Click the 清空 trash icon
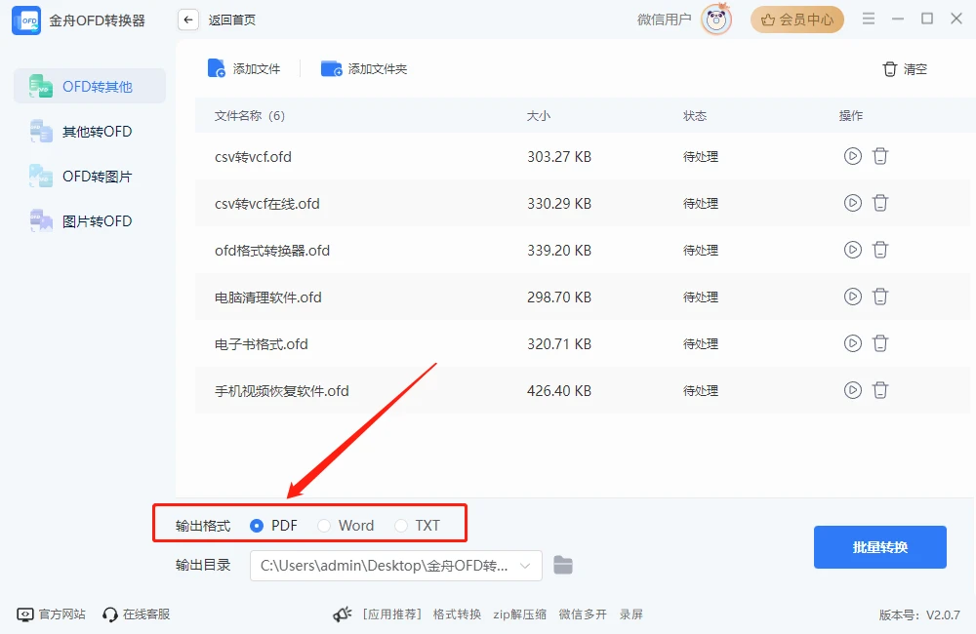Image resolution: width=976 pixels, height=634 pixels. tap(889, 69)
